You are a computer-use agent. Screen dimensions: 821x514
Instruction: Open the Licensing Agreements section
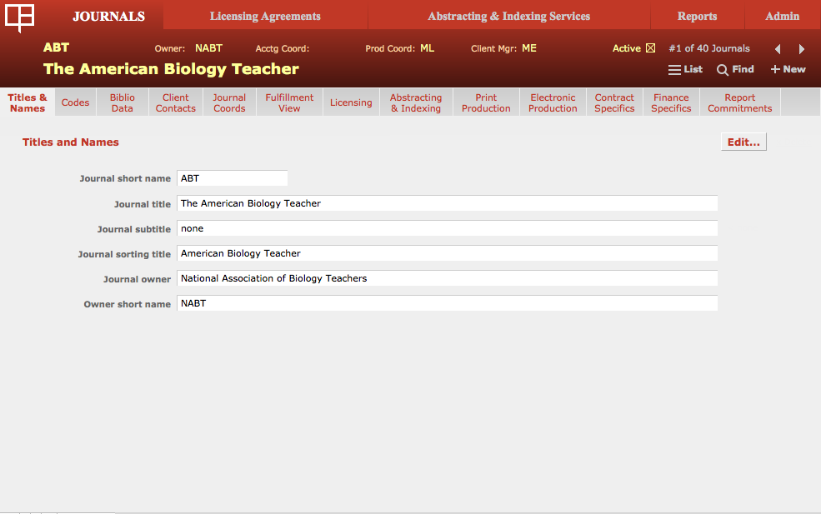pyautogui.click(x=265, y=16)
